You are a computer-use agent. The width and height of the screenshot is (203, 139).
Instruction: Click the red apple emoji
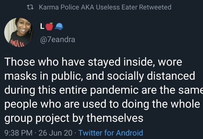point(49,27)
